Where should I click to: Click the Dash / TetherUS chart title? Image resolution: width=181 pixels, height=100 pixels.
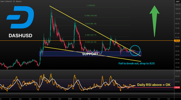click(x=11, y=1)
